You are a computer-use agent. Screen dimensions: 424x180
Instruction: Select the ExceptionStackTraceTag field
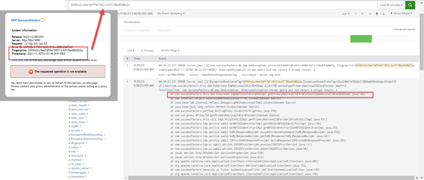point(87,139)
